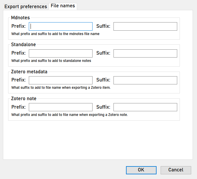The width and height of the screenshot is (197, 179).
Task: Select the Zotero note Suffix field
Action: click(x=145, y=107)
